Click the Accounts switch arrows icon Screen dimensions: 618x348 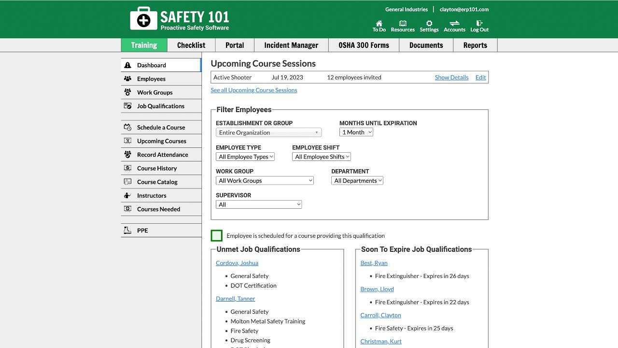pos(454,23)
